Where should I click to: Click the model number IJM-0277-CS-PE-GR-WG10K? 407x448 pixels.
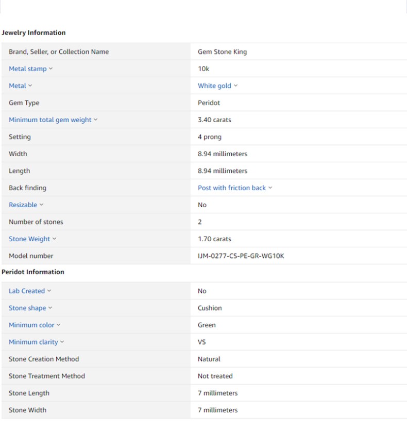241,256
